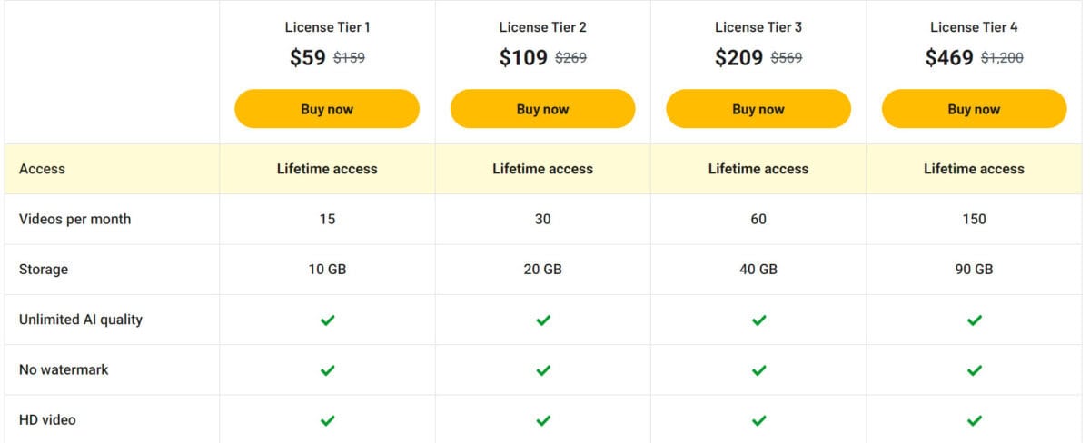Click Buy now for License Tier 4

point(974,109)
